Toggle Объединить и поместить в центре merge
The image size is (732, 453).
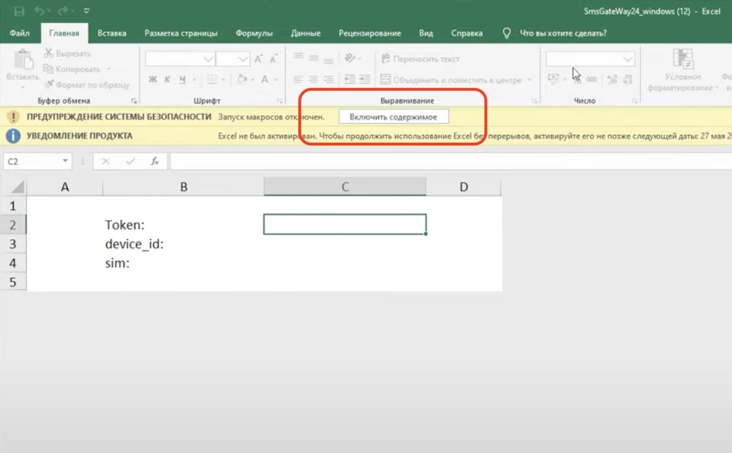[451, 80]
